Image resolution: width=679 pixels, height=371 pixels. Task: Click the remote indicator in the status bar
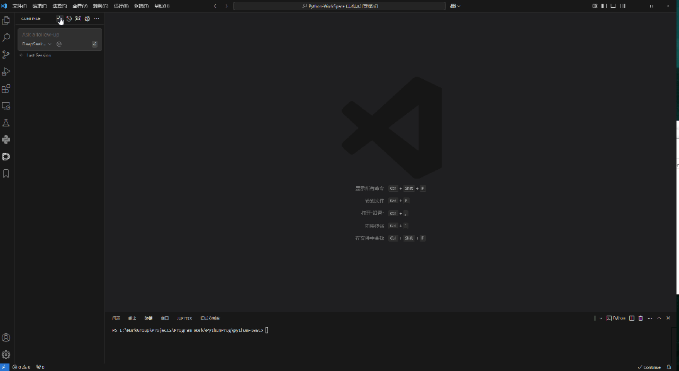point(4,367)
